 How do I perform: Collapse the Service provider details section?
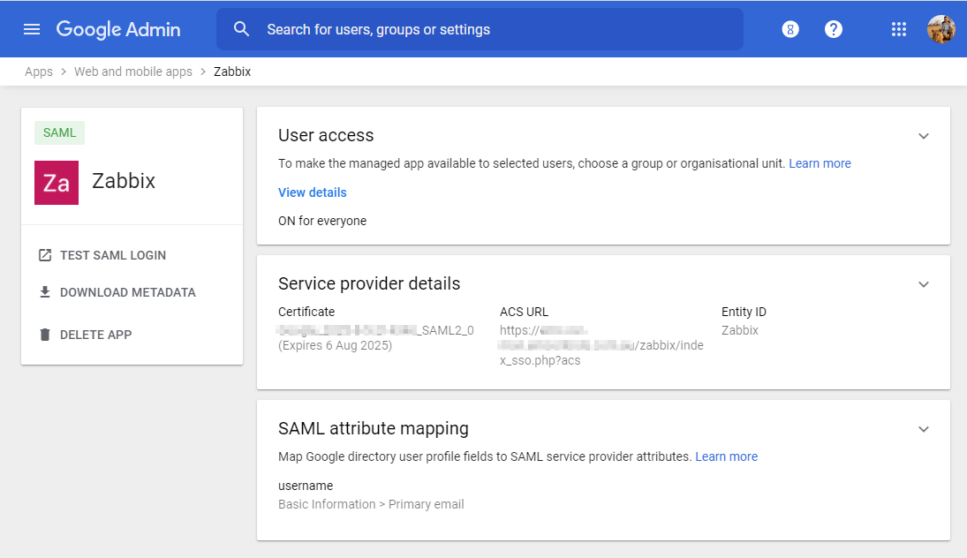924,284
